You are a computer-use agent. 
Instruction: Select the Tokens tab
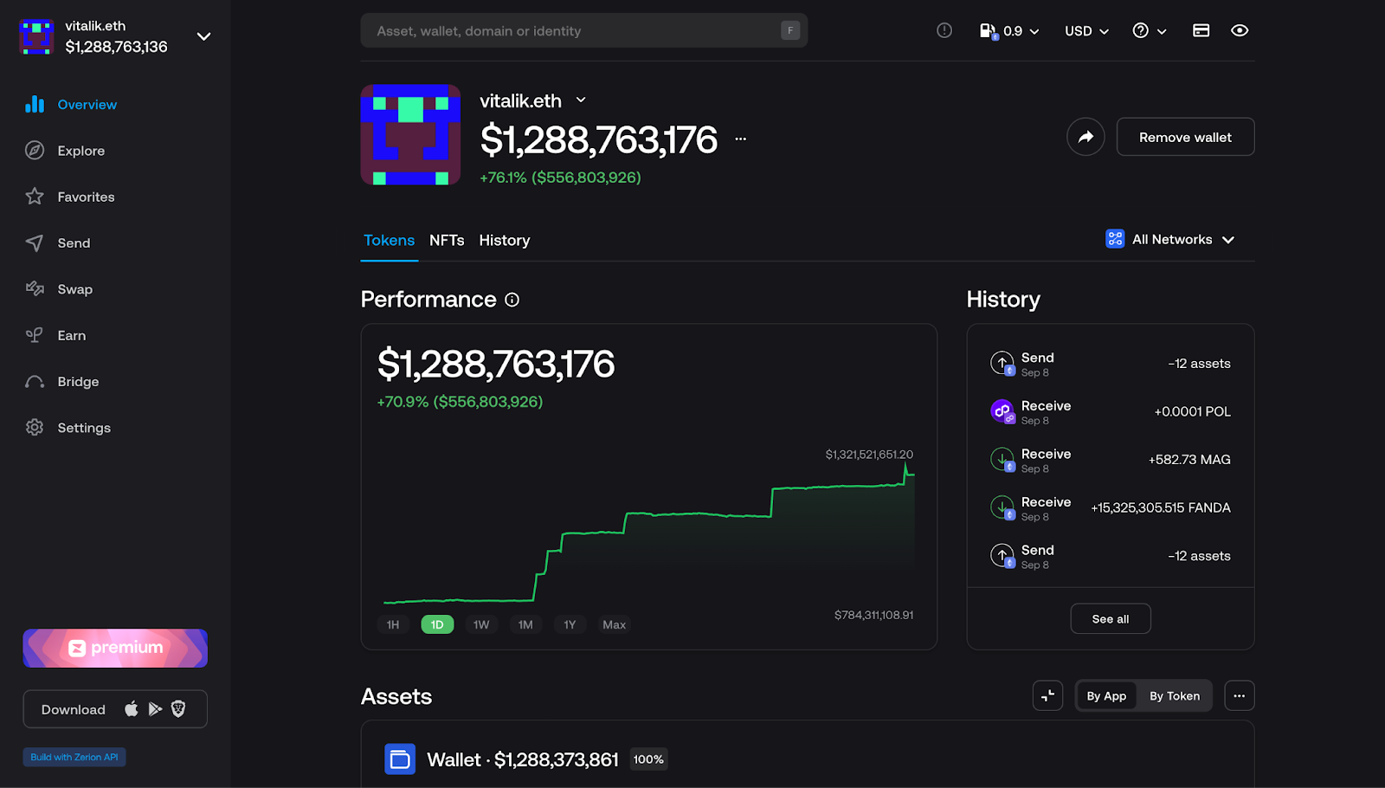point(389,241)
